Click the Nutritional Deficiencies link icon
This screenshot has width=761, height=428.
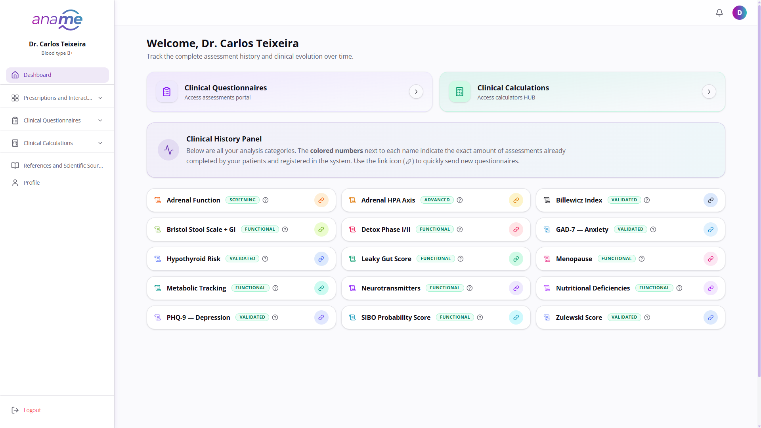click(711, 288)
